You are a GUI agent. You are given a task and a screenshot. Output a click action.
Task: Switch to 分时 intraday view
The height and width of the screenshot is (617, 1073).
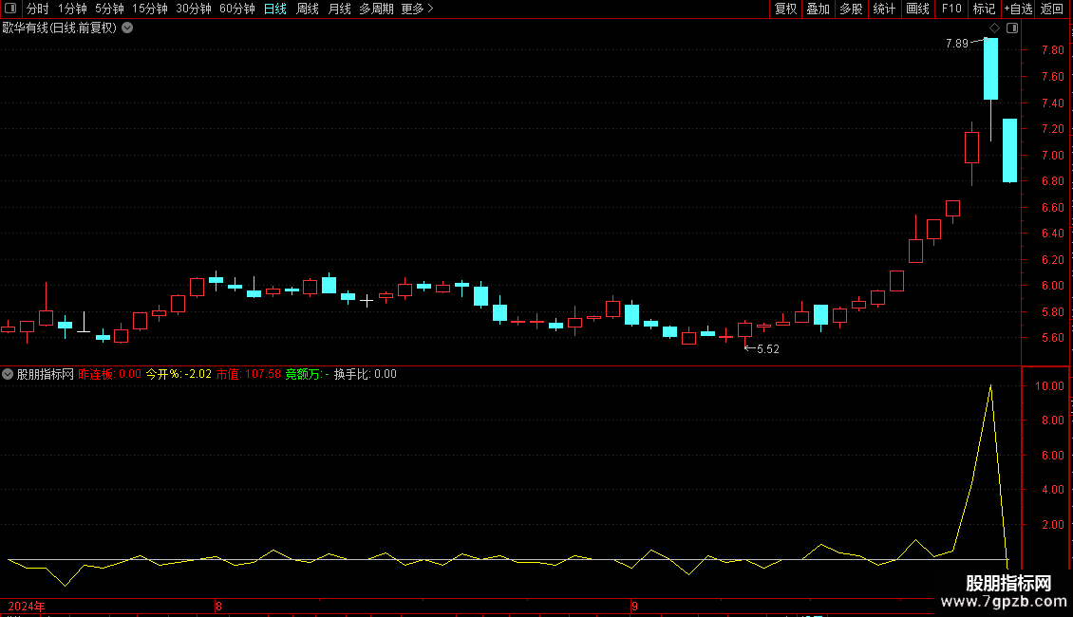pyautogui.click(x=38, y=9)
